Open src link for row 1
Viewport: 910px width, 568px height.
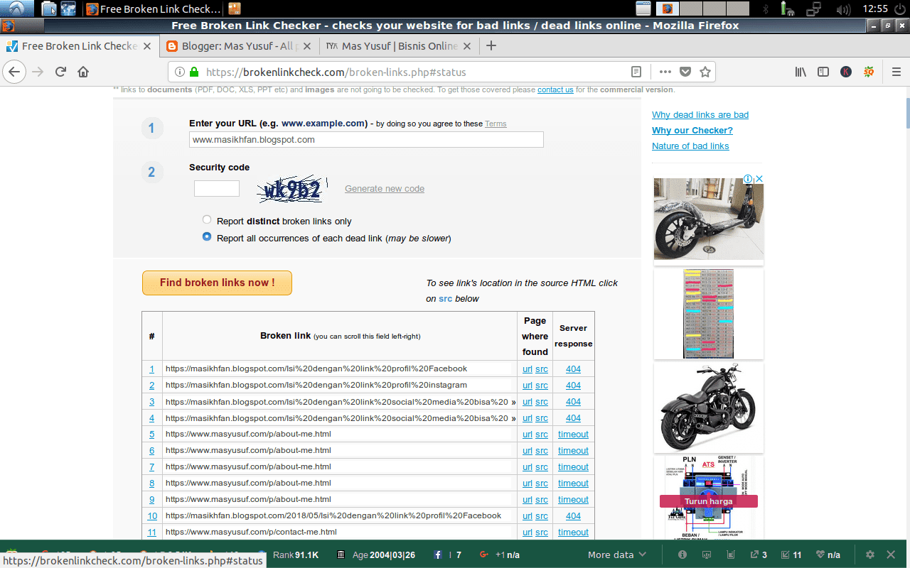[542, 369]
